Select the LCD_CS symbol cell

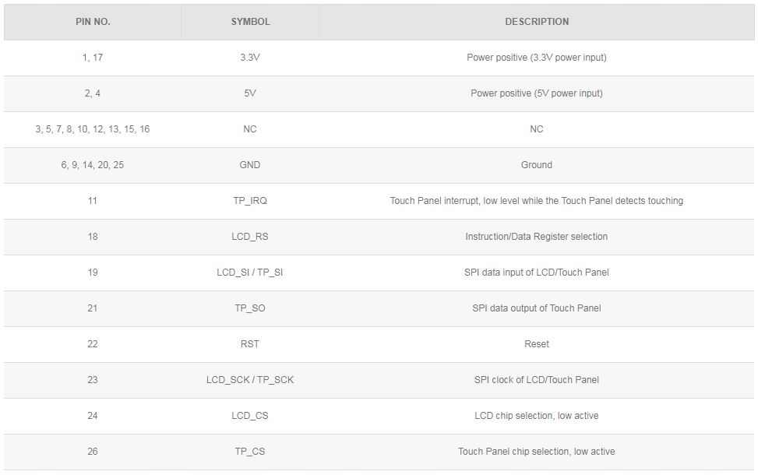[x=250, y=416]
